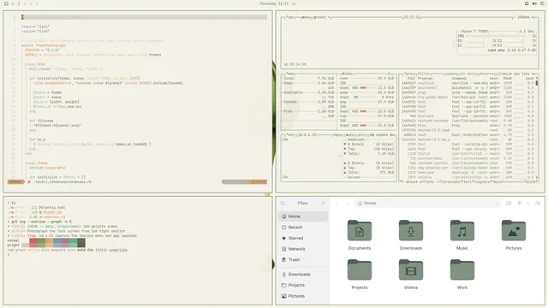This screenshot has width=548, height=308.
Task: Open view options dropdown arrow in Files
Action: pyautogui.click(x=527, y=203)
